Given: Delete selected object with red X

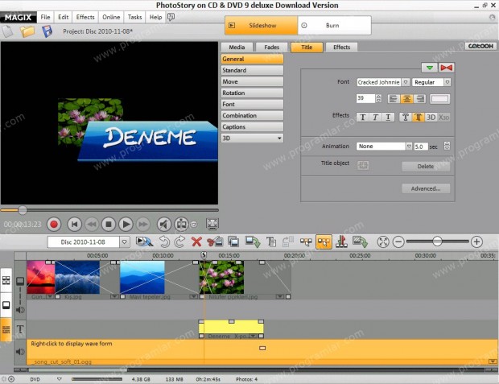Looking at the screenshot, I should pyautogui.click(x=196, y=242).
